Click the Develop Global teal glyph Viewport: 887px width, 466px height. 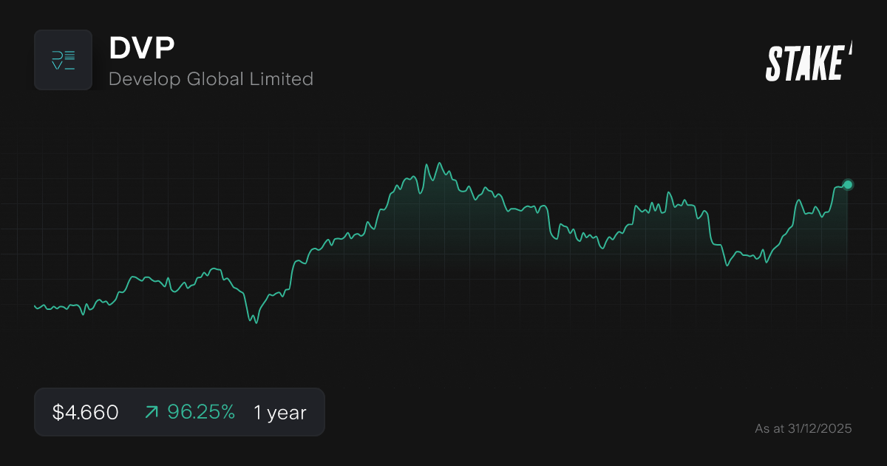pyautogui.click(x=64, y=60)
